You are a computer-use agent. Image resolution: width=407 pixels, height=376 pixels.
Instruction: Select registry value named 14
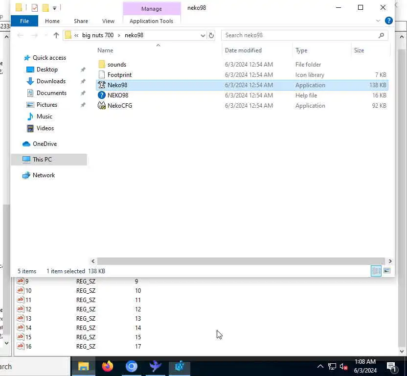pyautogui.click(x=28, y=328)
